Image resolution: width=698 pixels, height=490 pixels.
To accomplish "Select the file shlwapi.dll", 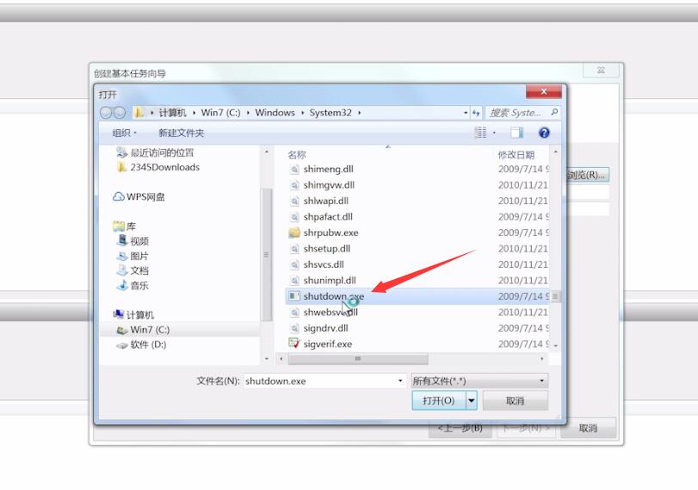I will [x=326, y=201].
